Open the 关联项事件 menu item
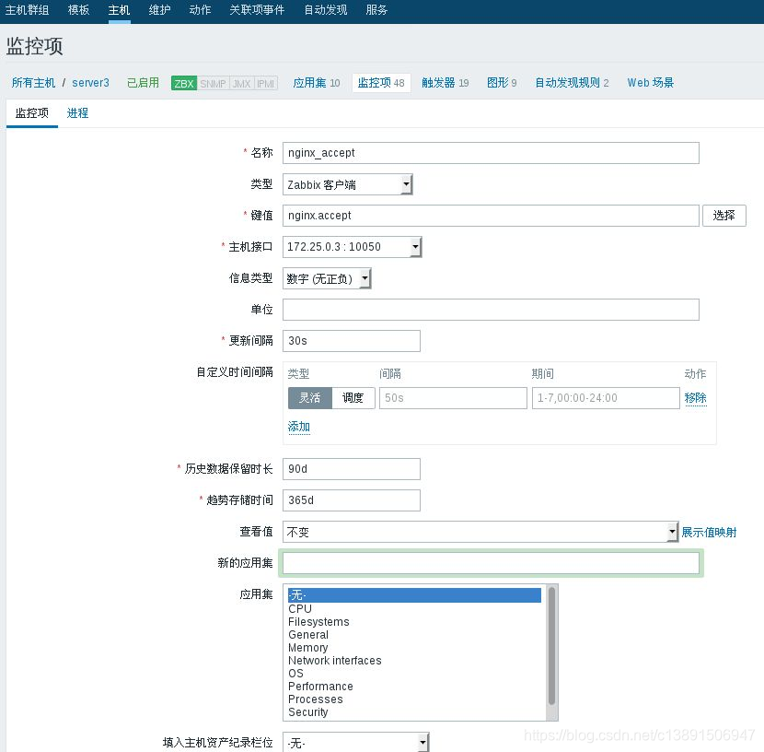Screen dimensions: 764x752 (x=257, y=10)
